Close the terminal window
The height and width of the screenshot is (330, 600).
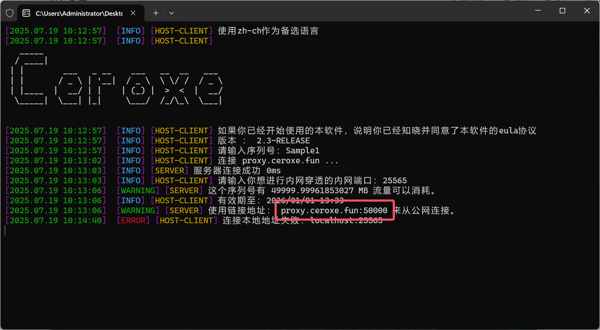click(x=587, y=11)
